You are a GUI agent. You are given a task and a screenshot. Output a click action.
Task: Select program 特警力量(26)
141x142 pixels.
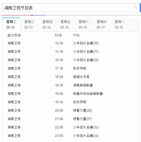coord(82,111)
